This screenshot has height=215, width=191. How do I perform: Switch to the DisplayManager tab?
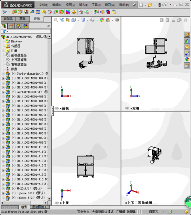pyautogui.click(x=25, y=26)
